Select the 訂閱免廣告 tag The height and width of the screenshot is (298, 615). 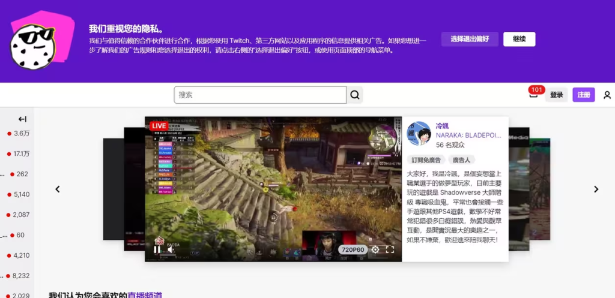coord(426,159)
